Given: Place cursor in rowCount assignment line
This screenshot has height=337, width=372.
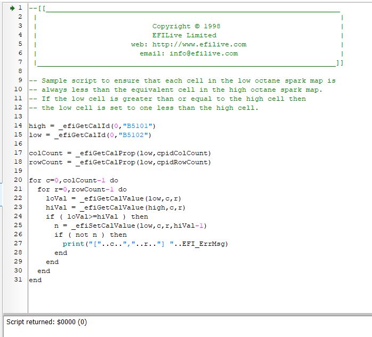Looking at the screenshot, I should coord(120,162).
